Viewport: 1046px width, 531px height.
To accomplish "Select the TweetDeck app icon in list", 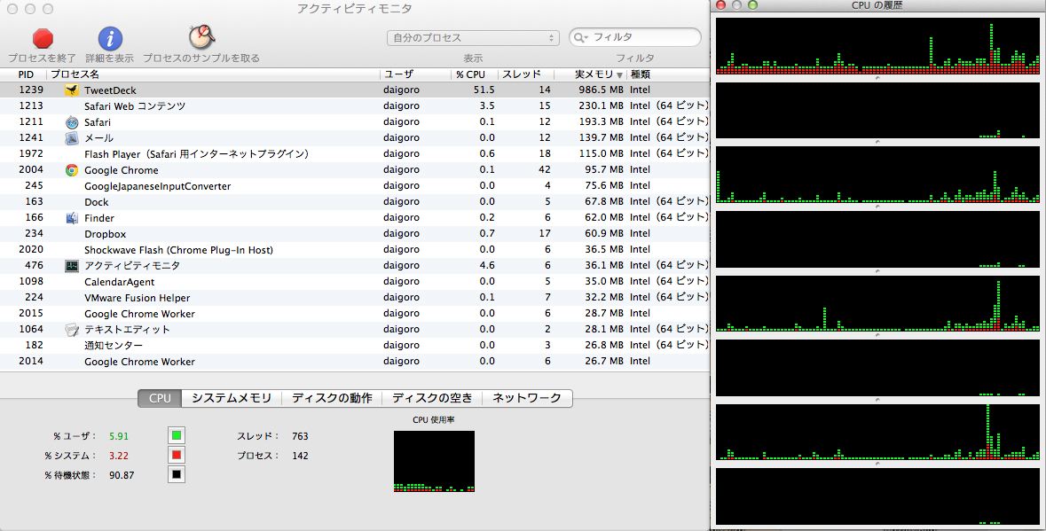I will click(71, 90).
